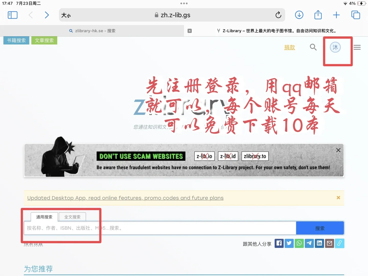Viewport: 368px width, 276px height.
Task: Share the page via Telegram
Action: (309, 243)
